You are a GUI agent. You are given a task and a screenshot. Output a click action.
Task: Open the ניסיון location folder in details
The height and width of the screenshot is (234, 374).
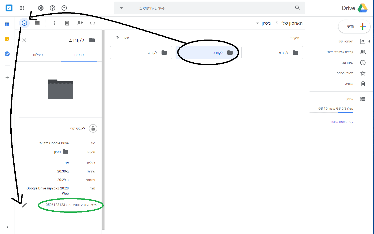61,152
